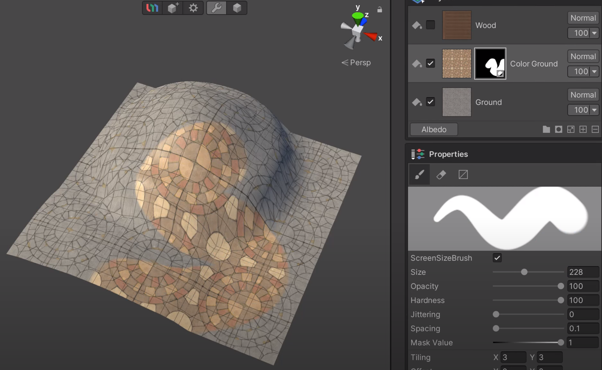The image size is (602, 370).
Task: Adjust the brush Size slider handle
Action: pos(524,272)
